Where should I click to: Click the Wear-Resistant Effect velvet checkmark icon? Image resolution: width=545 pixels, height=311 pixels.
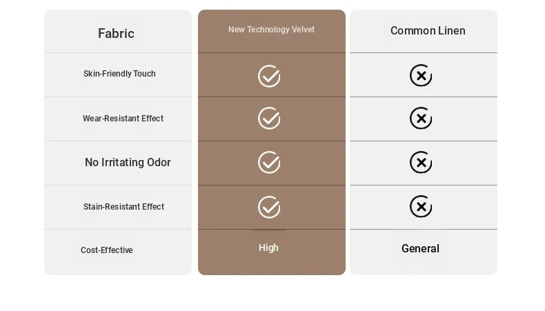pos(269,118)
